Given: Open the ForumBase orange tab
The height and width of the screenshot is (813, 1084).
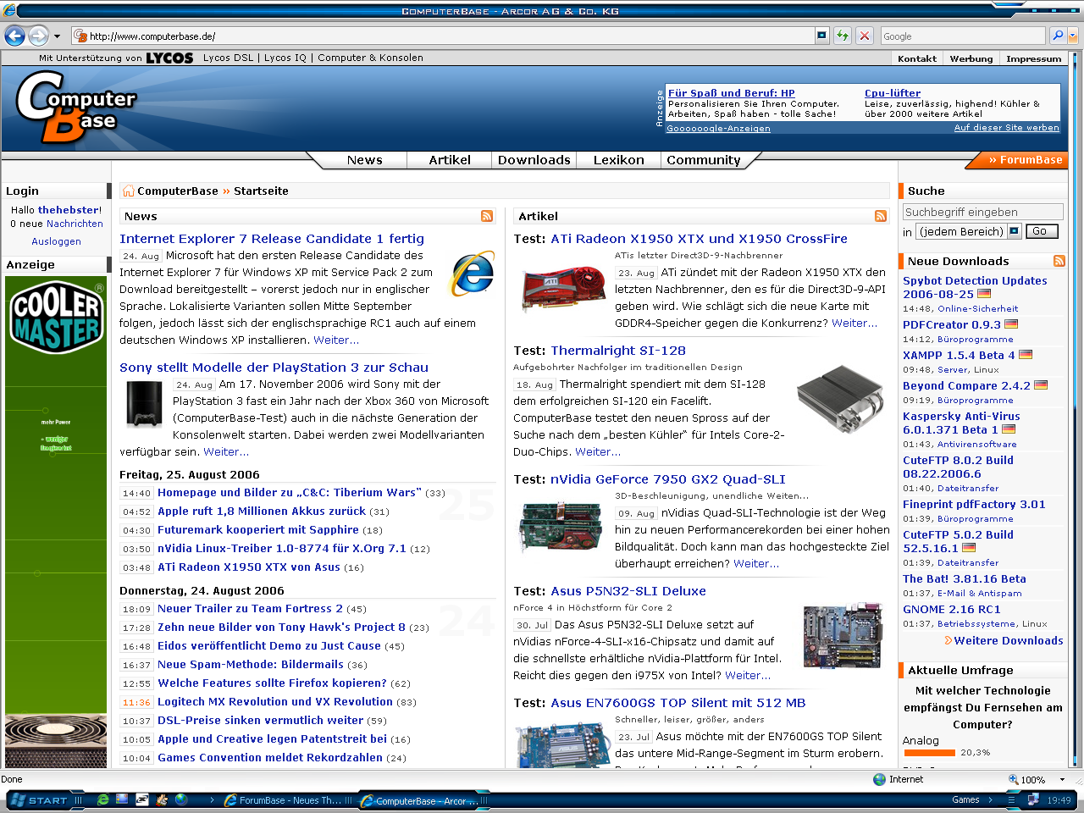Looking at the screenshot, I should click(1020, 160).
